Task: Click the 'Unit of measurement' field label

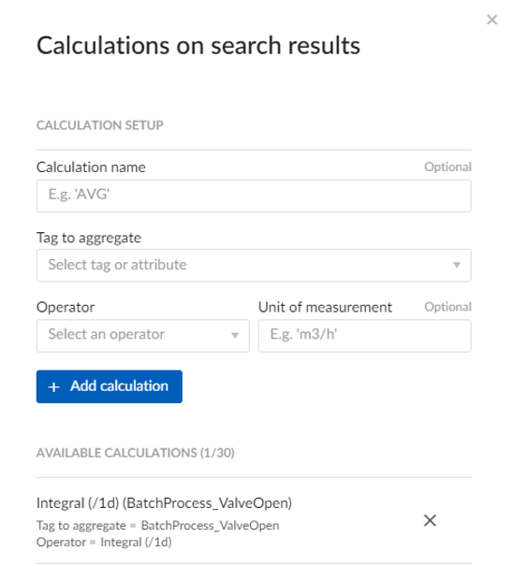Action: tap(325, 307)
